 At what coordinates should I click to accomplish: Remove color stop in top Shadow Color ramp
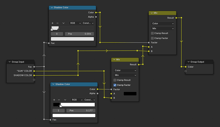[57, 23]
